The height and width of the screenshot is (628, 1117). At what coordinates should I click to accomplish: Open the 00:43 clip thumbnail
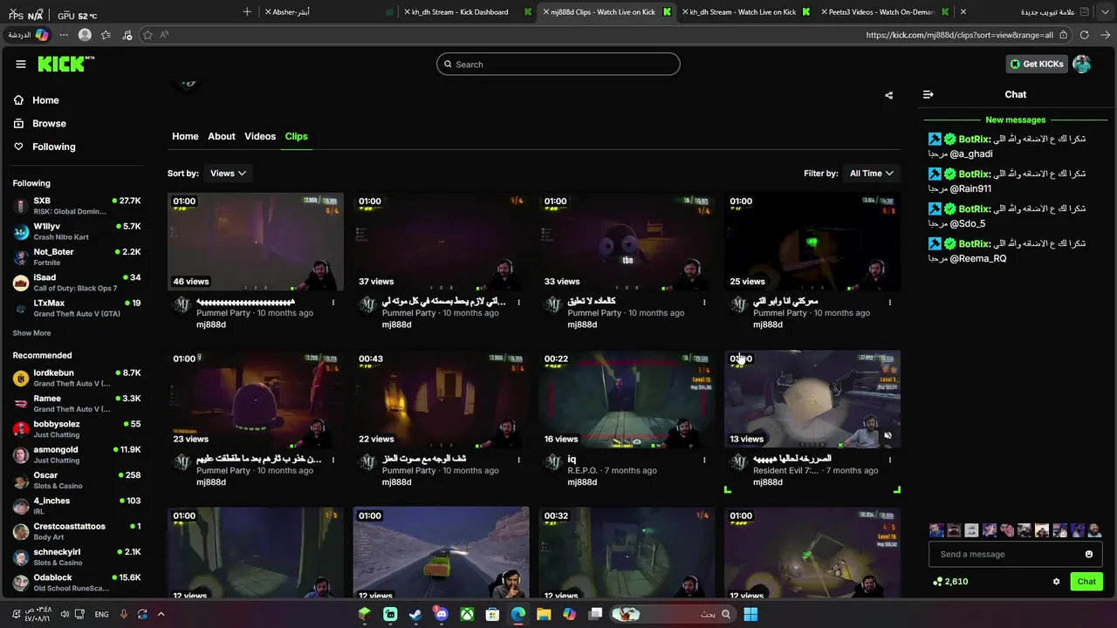point(441,399)
